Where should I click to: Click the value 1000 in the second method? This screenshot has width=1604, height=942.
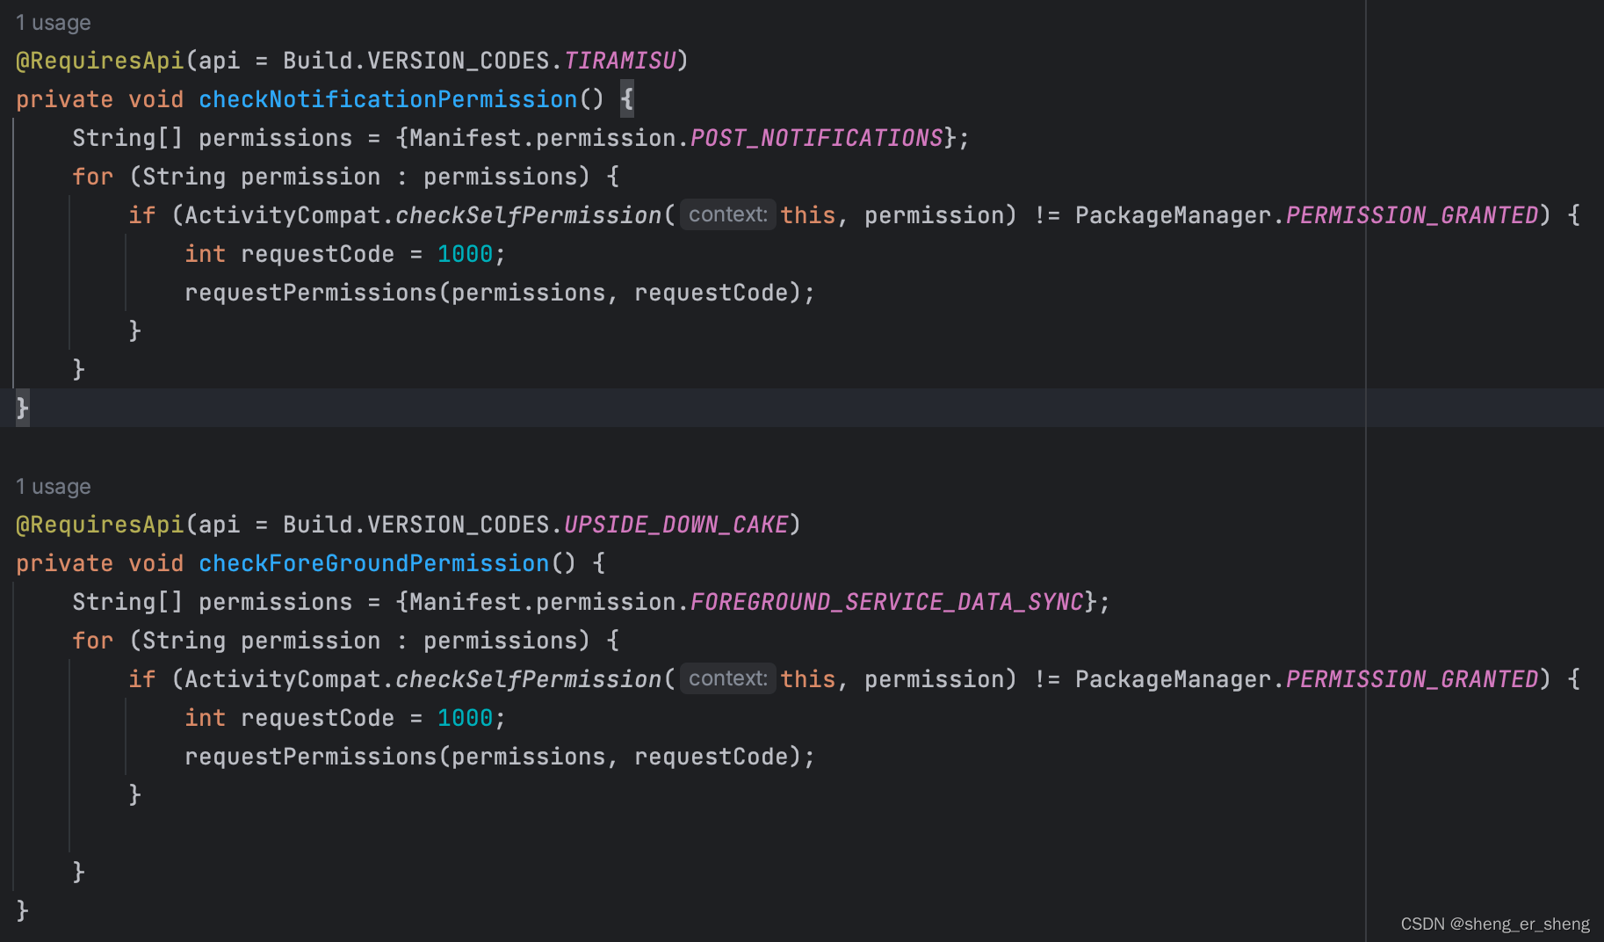[465, 718]
